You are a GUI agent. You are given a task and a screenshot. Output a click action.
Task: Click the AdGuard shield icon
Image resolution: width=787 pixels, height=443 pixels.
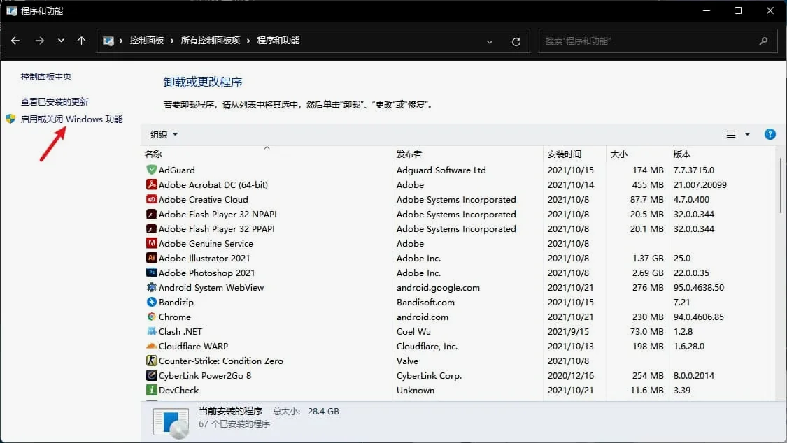click(151, 170)
